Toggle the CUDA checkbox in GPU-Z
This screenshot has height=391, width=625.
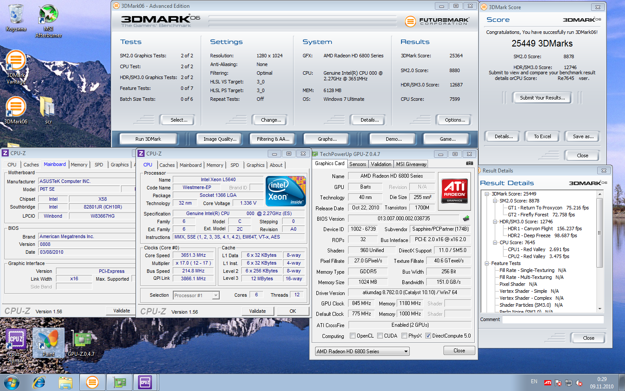click(380, 336)
